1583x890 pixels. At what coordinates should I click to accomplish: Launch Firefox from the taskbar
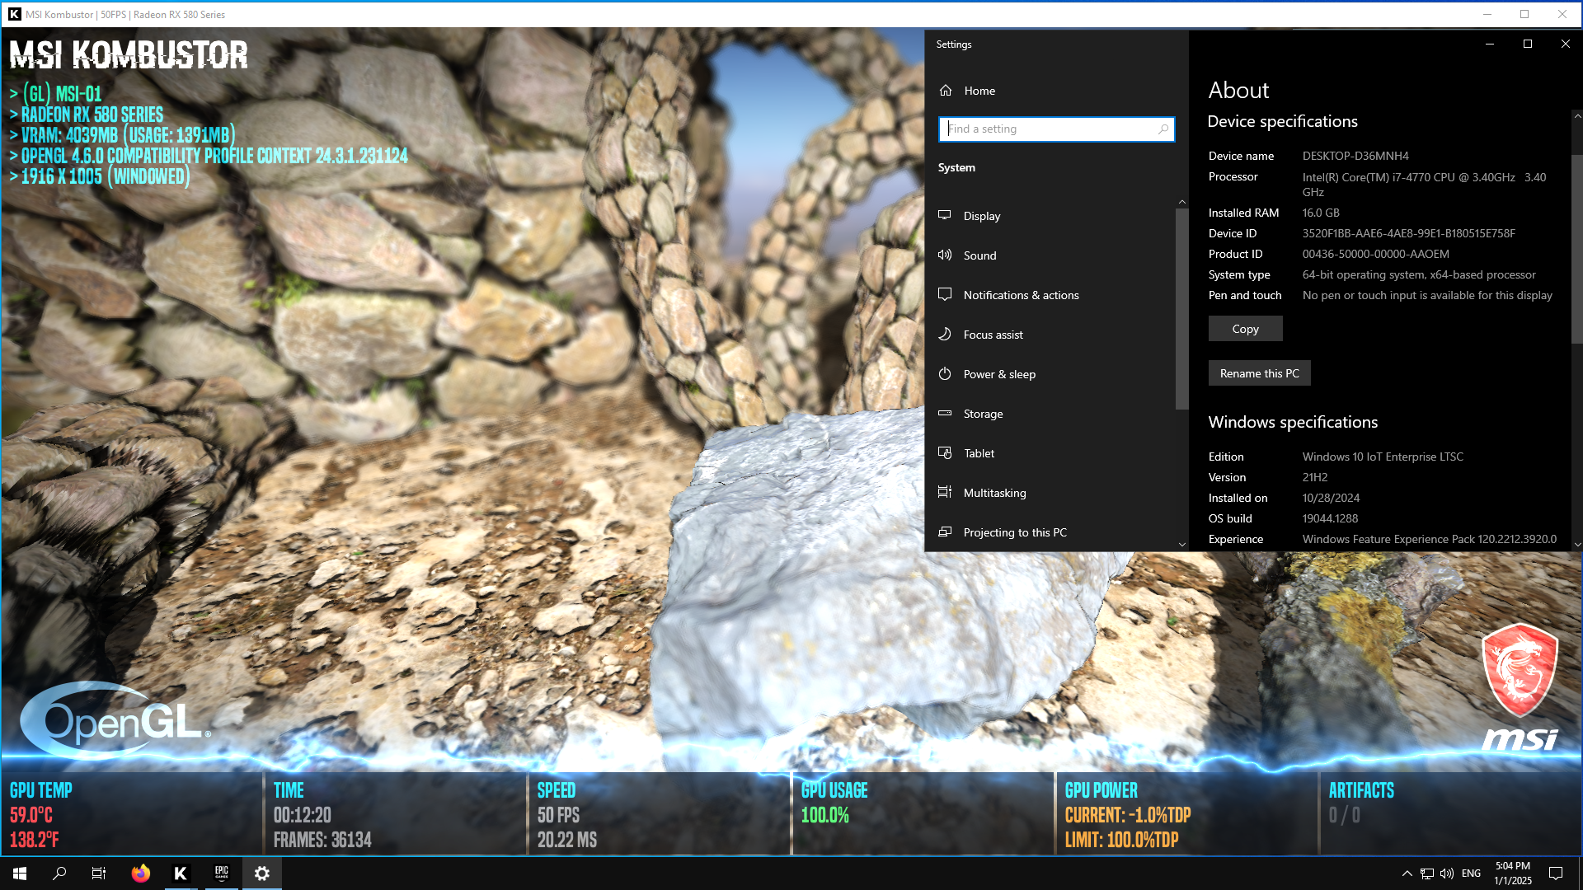(141, 874)
